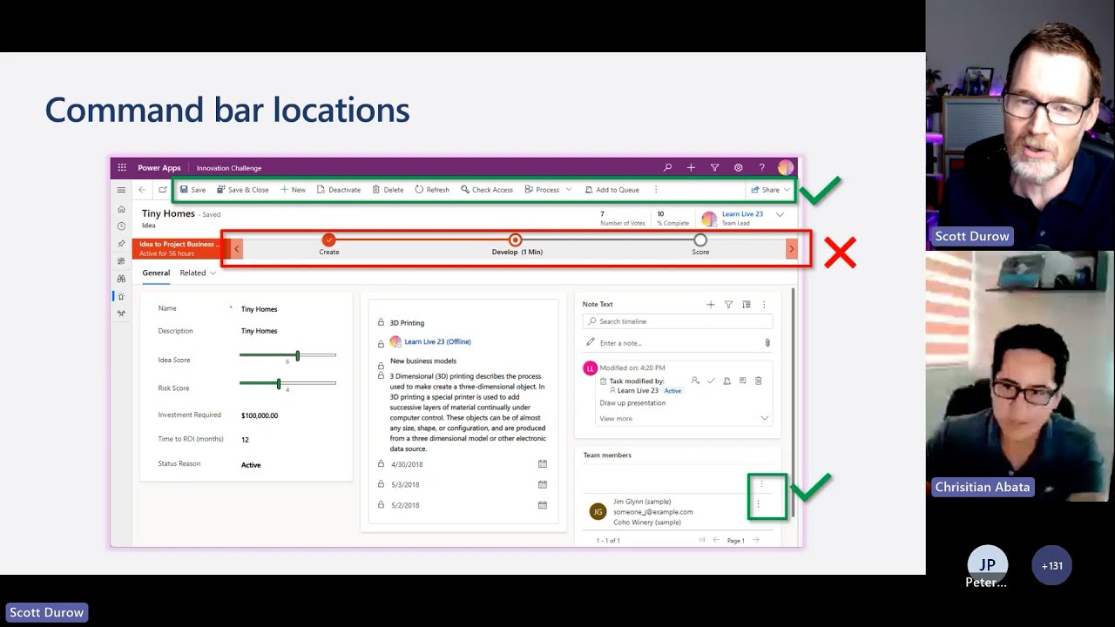The width and height of the screenshot is (1115, 627).
Task: Open timeline filter icon
Action: pos(728,305)
